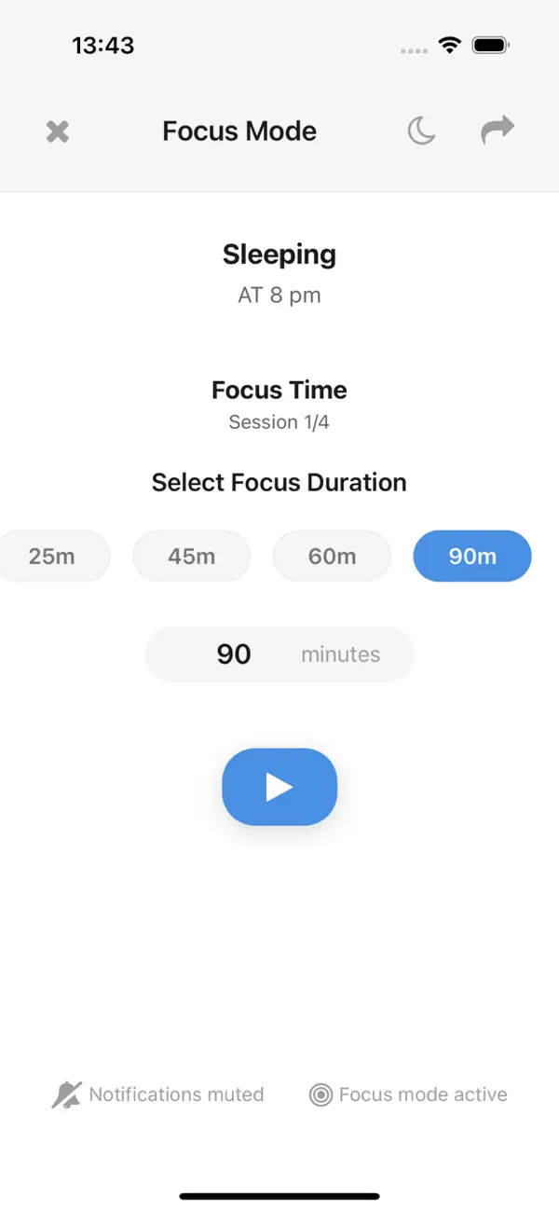
Task: Select the 25m focus duration
Action: (51, 556)
